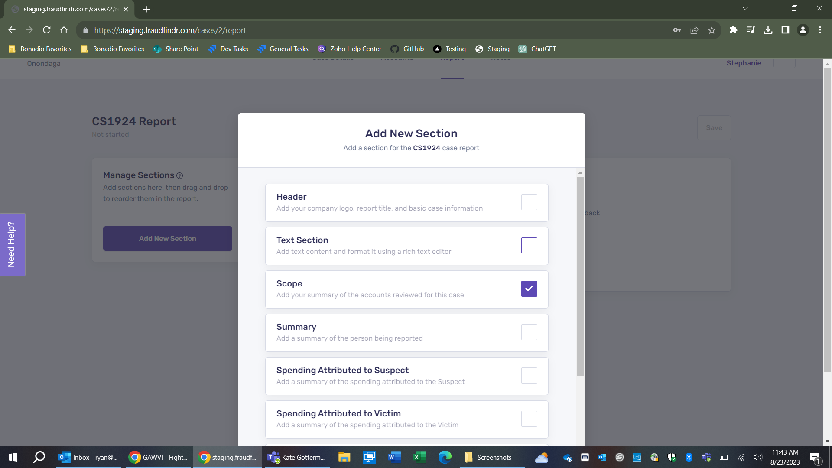832x468 pixels.
Task: Open the Chrome downloads icon
Action: [768, 30]
